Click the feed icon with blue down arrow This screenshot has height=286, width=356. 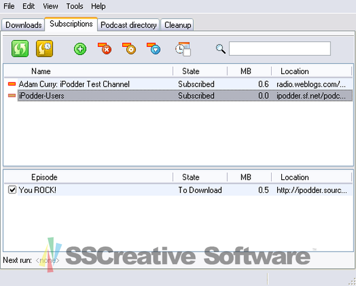(154, 48)
